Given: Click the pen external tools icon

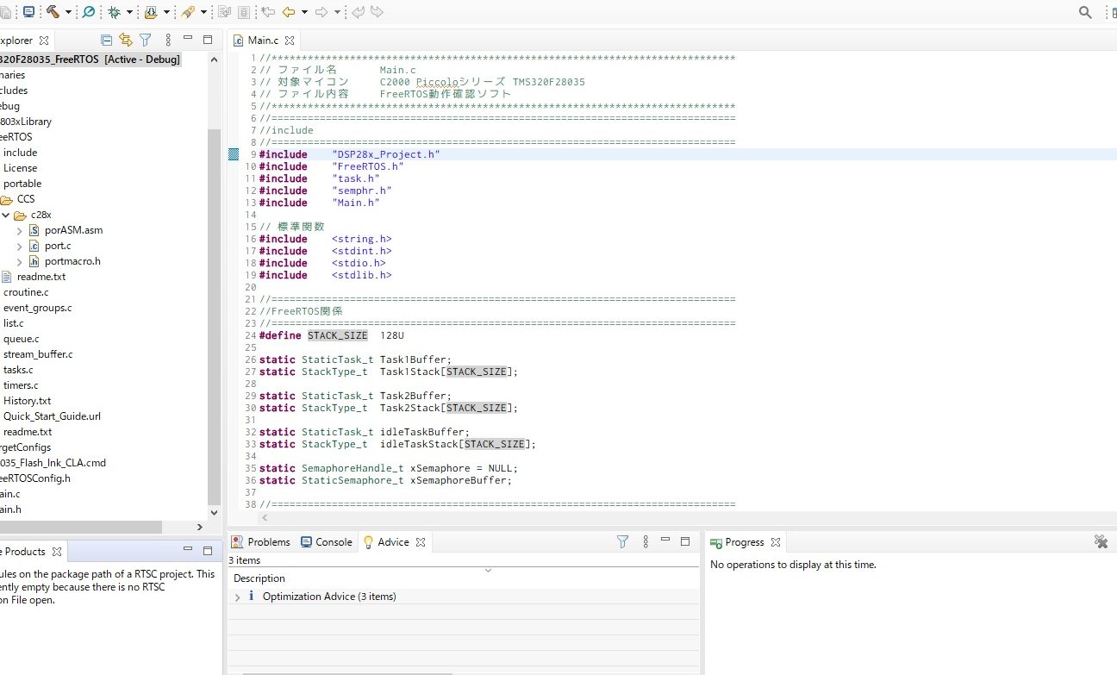Looking at the screenshot, I should pyautogui.click(x=188, y=12).
